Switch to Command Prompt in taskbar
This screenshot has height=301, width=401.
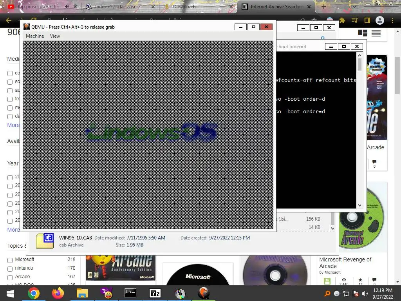click(130, 293)
